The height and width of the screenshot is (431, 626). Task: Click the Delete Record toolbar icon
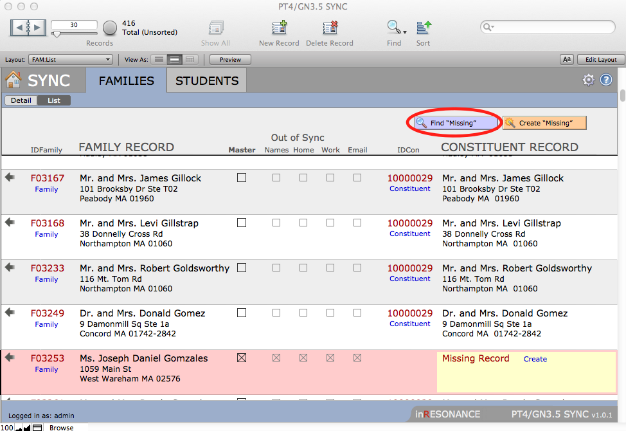tap(330, 28)
